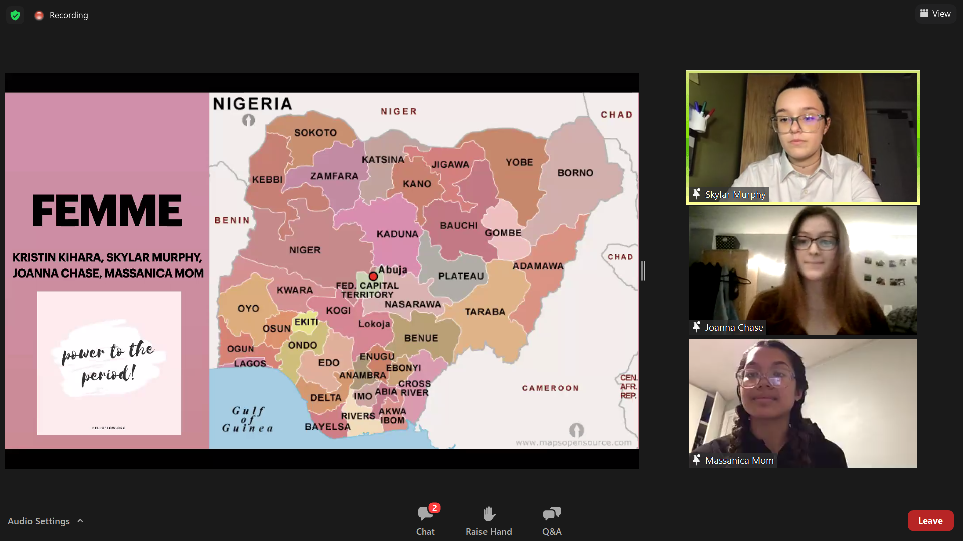963x541 pixels.
Task: Click the Raise Hand icon
Action: coord(489,514)
